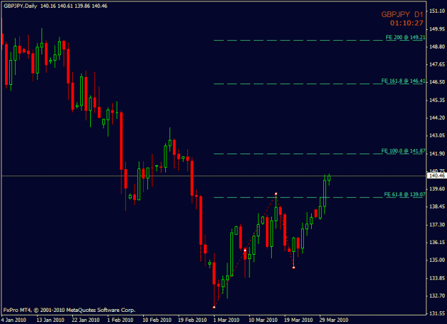Click the orange GBPJPY D1 label

coord(402,14)
